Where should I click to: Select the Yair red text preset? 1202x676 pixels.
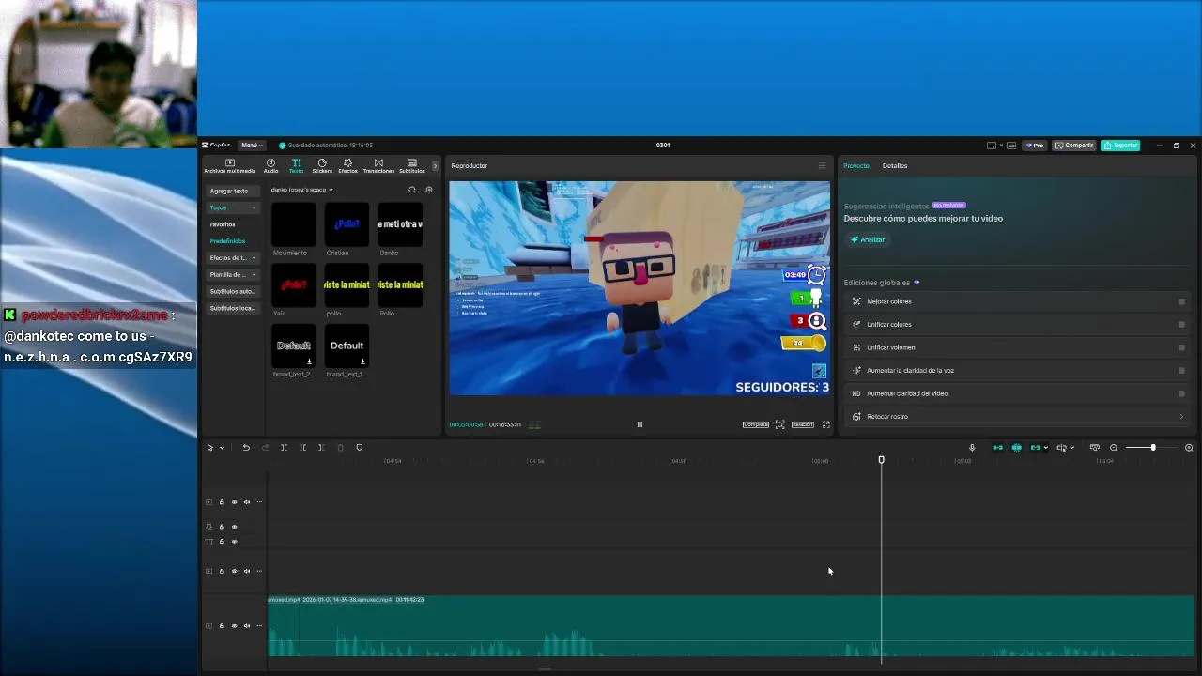293,284
